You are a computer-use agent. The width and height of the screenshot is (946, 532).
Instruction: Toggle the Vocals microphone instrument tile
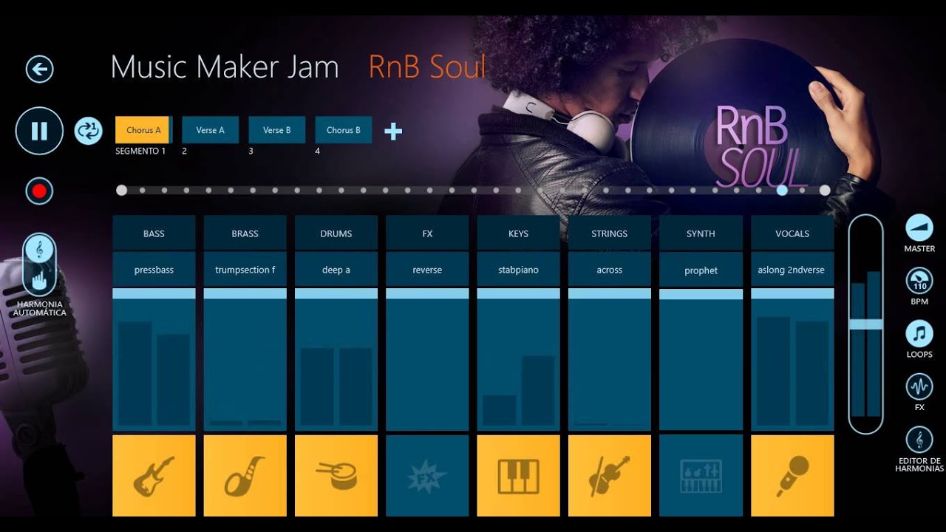[792, 475]
